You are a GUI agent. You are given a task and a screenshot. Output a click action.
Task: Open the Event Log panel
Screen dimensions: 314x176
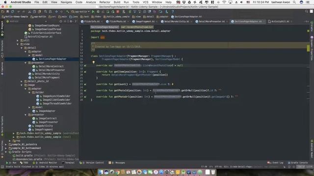[275, 163]
